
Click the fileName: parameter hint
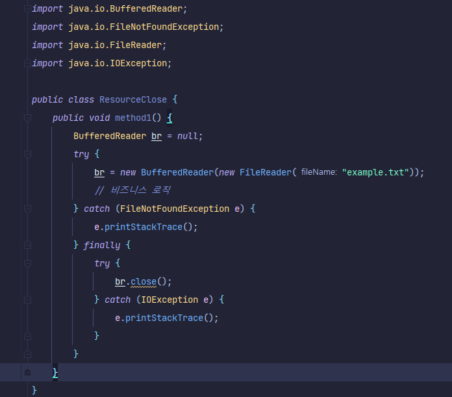(319, 172)
